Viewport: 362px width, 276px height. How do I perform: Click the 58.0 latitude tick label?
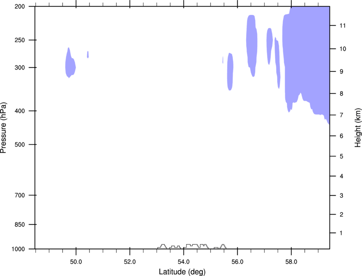pyautogui.click(x=291, y=262)
